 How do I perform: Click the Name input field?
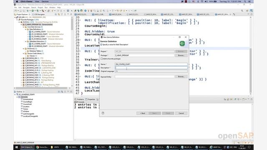[x=151, y=64]
